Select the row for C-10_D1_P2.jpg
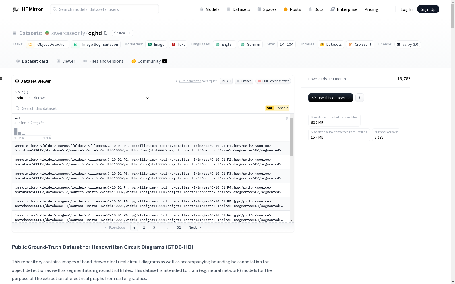 (x=151, y=162)
